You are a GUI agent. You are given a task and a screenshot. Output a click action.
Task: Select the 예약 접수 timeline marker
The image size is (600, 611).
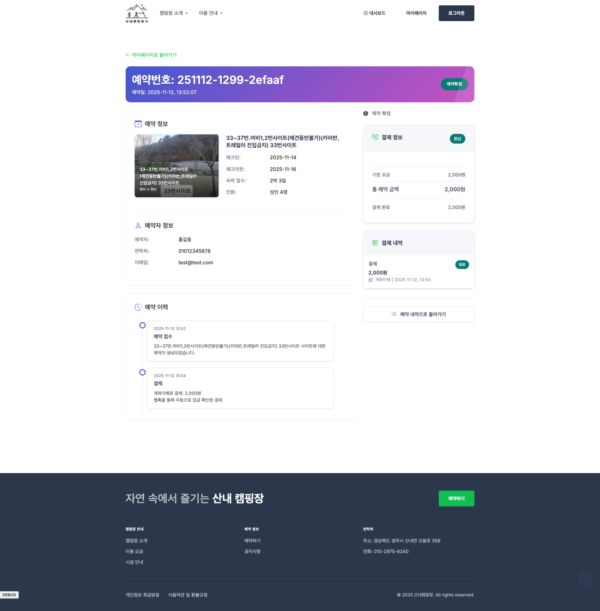[x=142, y=326]
